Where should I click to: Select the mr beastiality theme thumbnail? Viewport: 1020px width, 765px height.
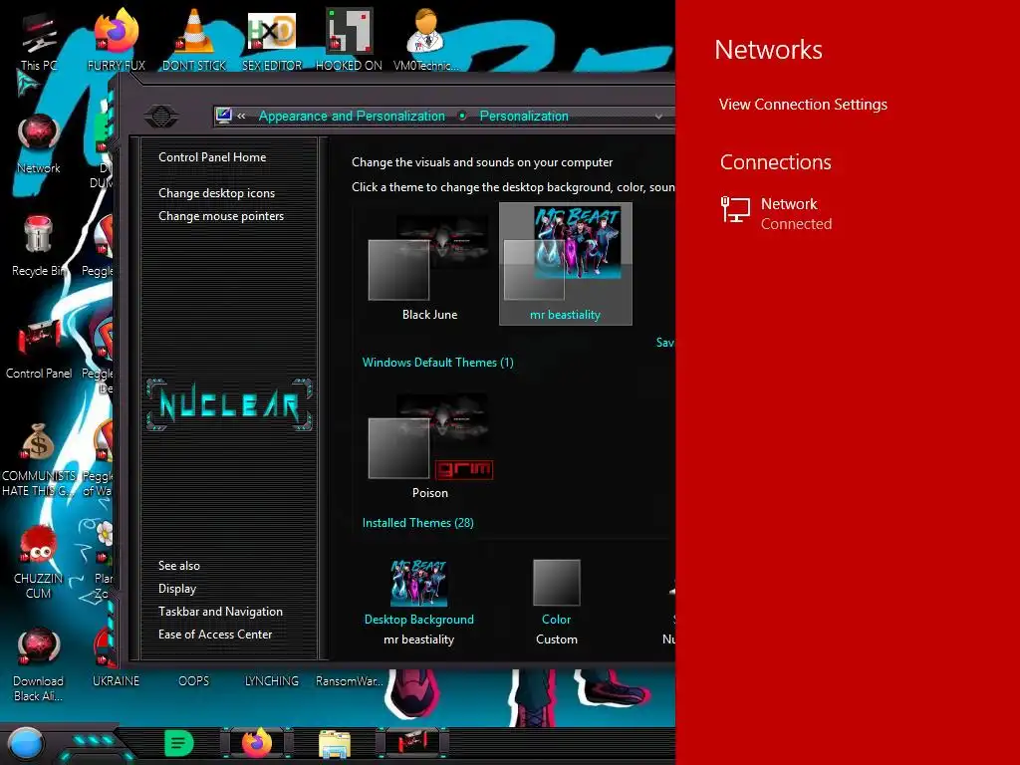click(566, 263)
